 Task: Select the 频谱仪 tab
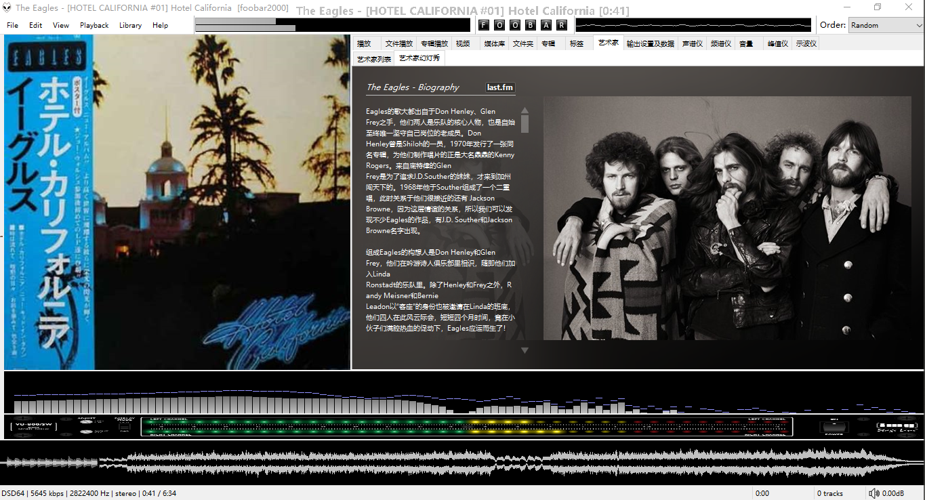(720, 43)
